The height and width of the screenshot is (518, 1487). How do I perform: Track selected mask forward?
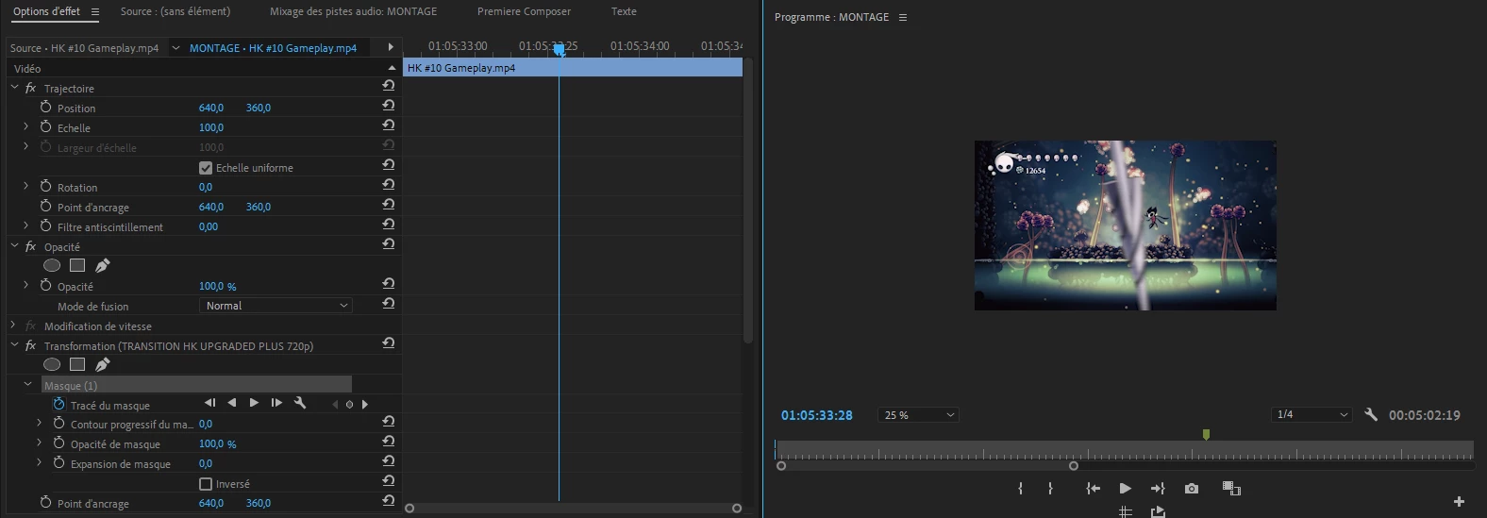[254, 403]
